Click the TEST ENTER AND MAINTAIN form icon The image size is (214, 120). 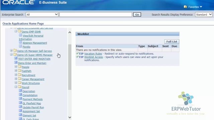point(16,58)
